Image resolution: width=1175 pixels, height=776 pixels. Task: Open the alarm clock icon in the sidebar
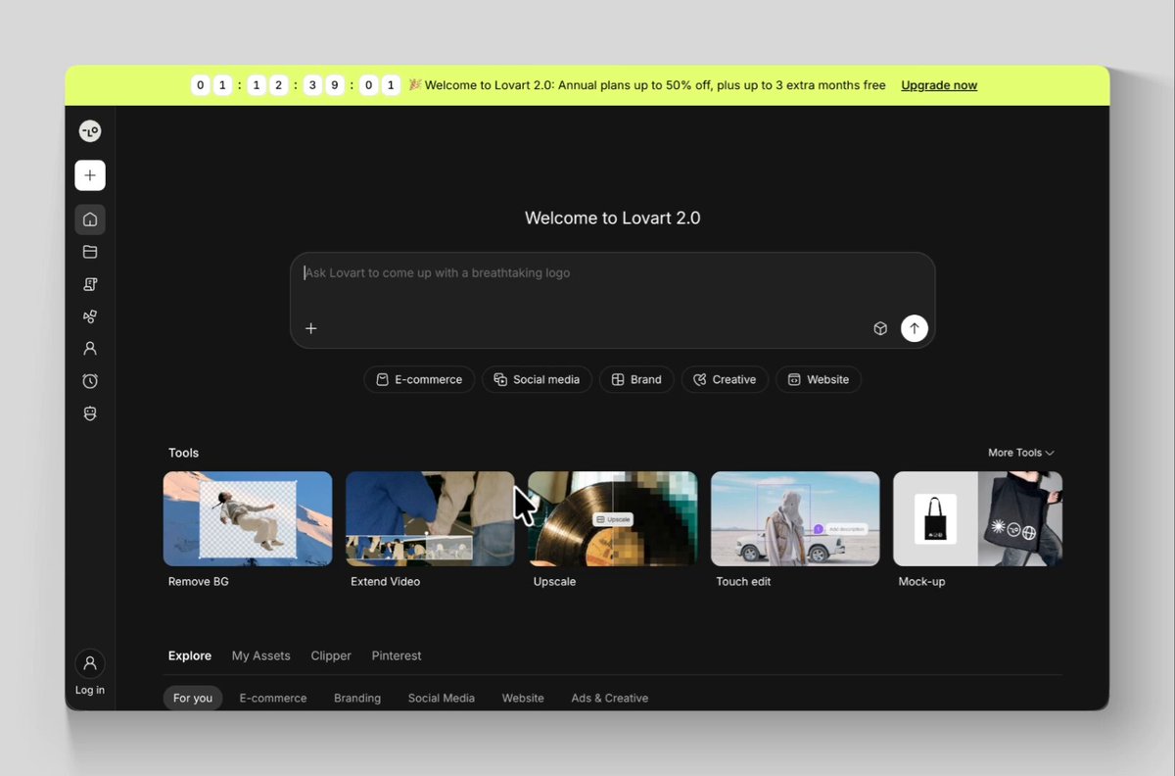(x=90, y=381)
